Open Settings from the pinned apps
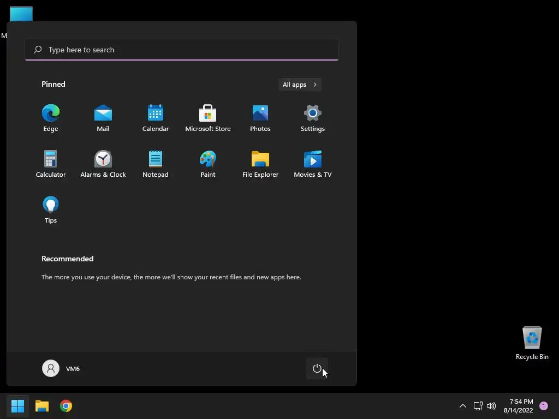Screen dimensions: 559x419 point(313,118)
